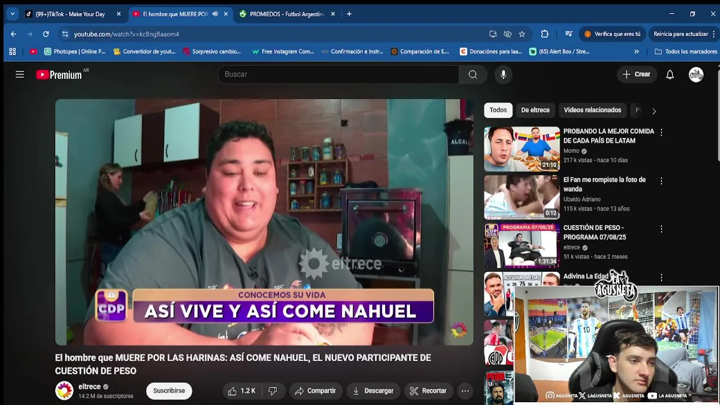Open PROBANDO LA MEJOR COMIDA video thumbnail
Screen dimensions: 720x405
(x=522, y=149)
